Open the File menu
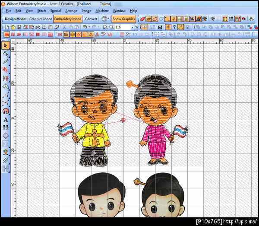This screenshot has height=226, width=259. pos(9,11)
